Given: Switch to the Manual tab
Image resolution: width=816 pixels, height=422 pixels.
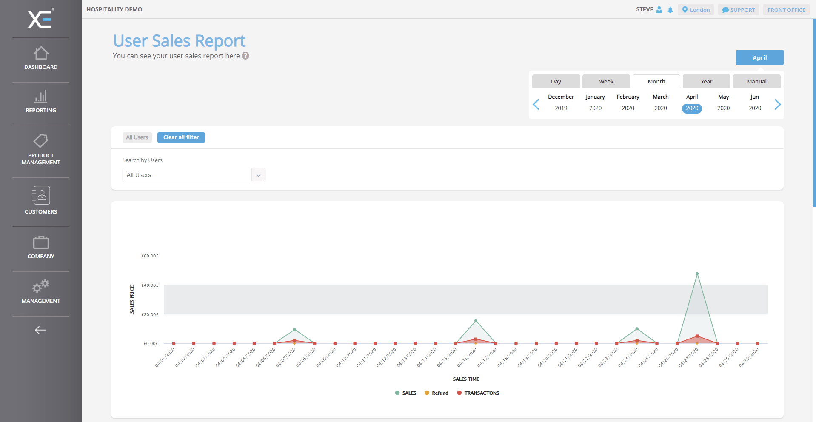Looking at the screenshot, I should 756,81.
